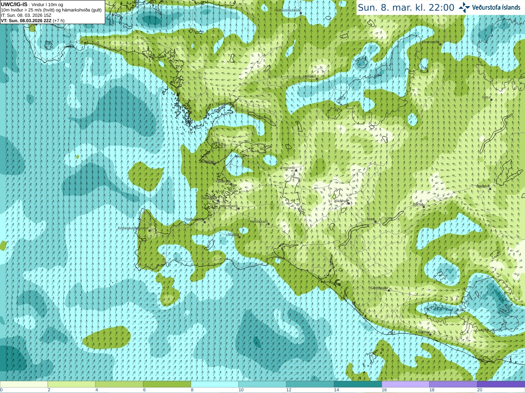Click the legend tick value 16
Screen dimensions: 525x393
pos(384,390)
